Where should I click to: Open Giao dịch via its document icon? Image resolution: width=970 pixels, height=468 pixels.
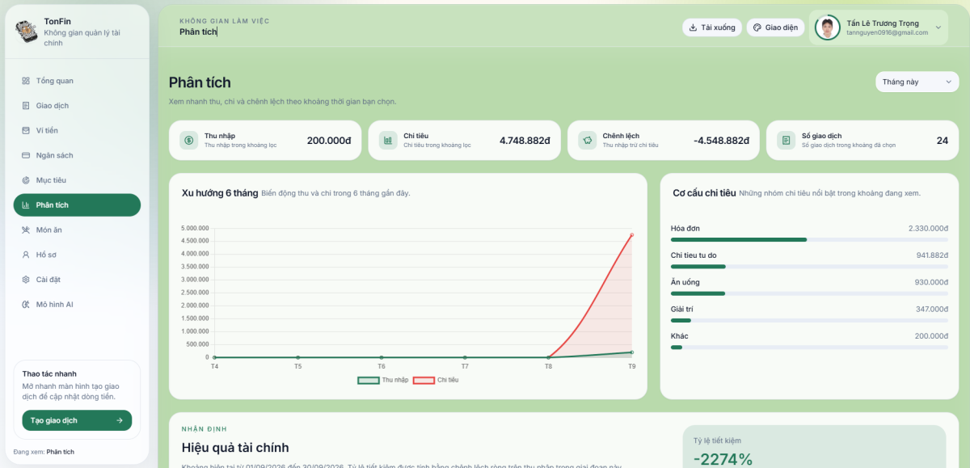pyautogui.click(x=26, y=106)
